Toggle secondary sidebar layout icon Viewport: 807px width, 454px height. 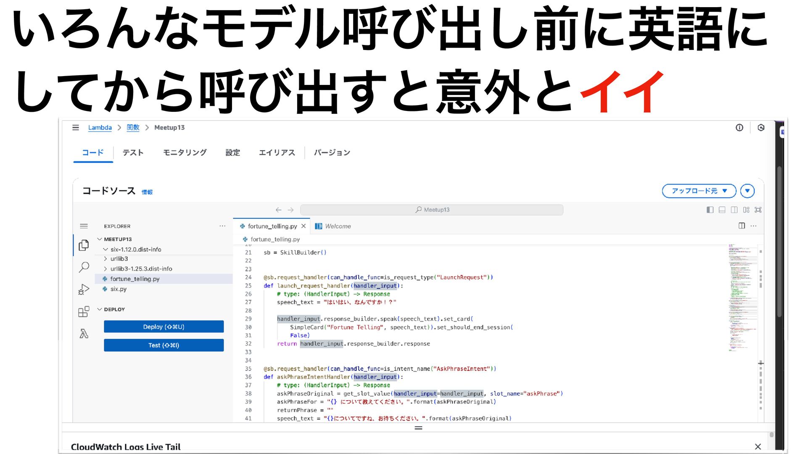[734, 210]
